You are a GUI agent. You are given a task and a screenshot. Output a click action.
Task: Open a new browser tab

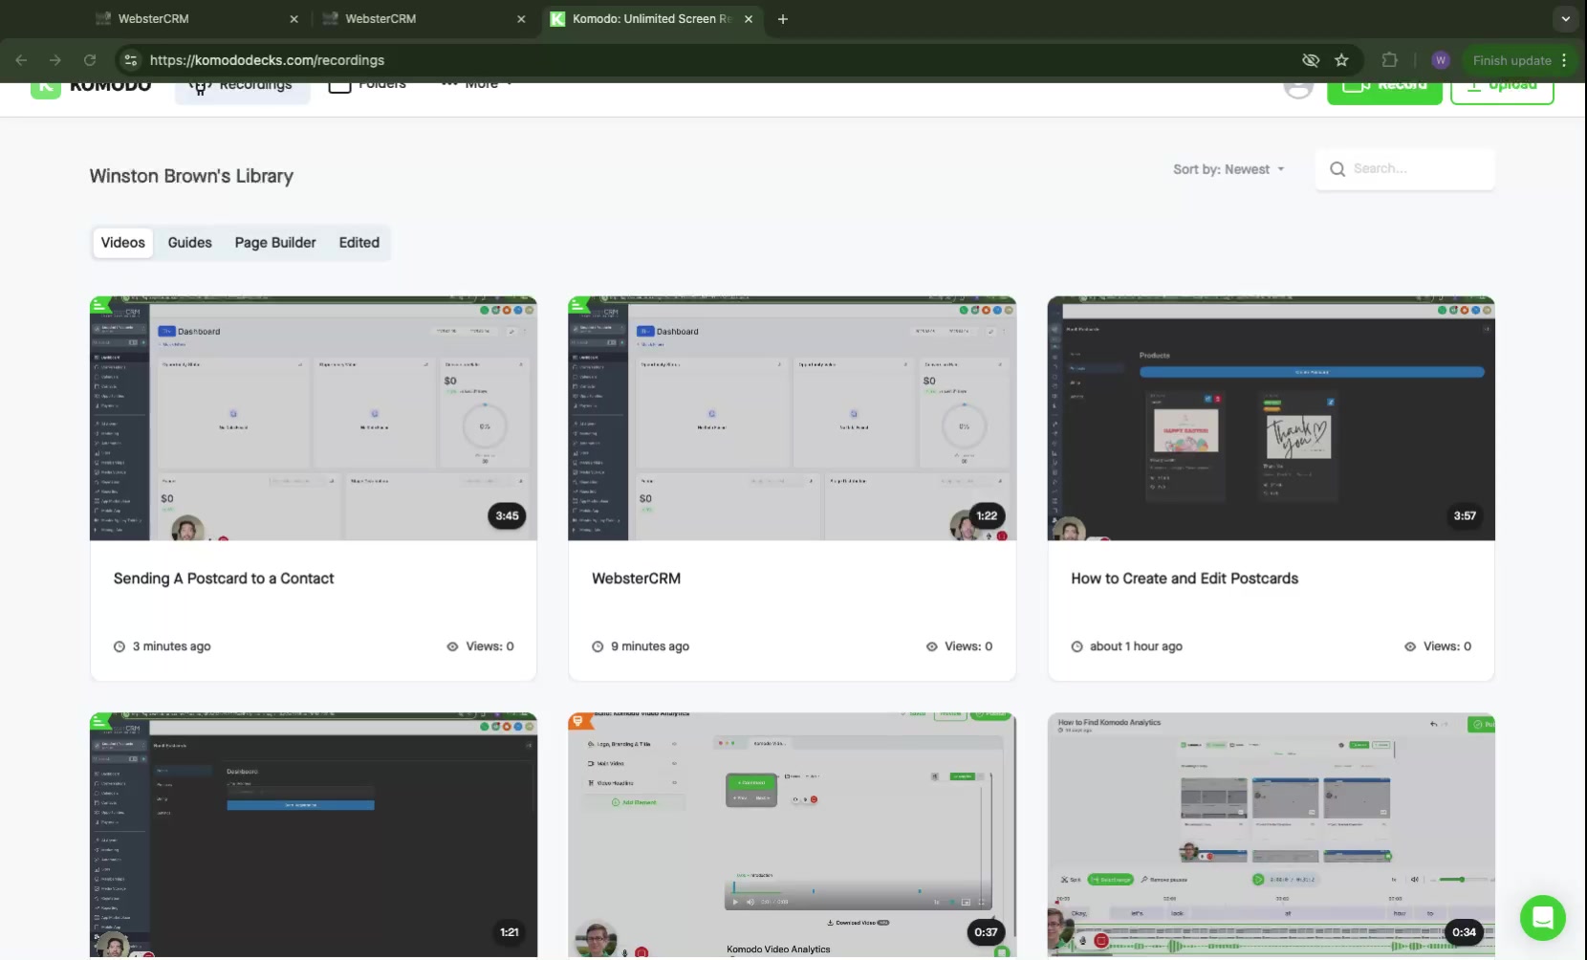point(783,19)
